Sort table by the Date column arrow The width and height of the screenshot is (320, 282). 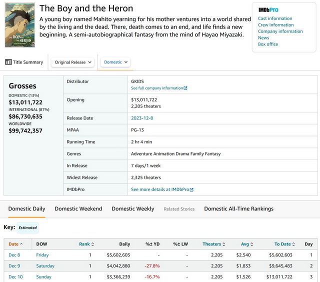pyautogui.click(x=21, y=244)
